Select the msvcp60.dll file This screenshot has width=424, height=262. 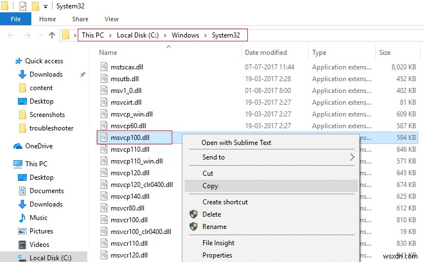pos(128,126)
